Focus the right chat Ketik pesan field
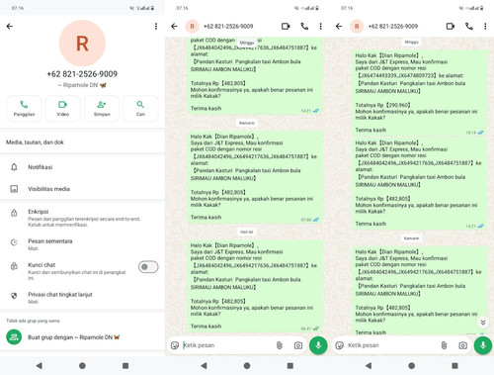 pos(392,345)
